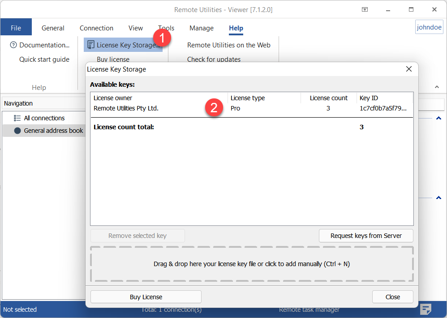Click the Close button in dialog
Screen dimensions: 447x318
coord(392,297)
